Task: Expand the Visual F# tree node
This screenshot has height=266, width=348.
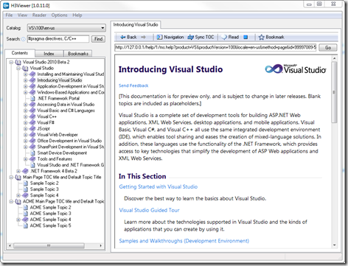Action: click(x=26, y=122)
